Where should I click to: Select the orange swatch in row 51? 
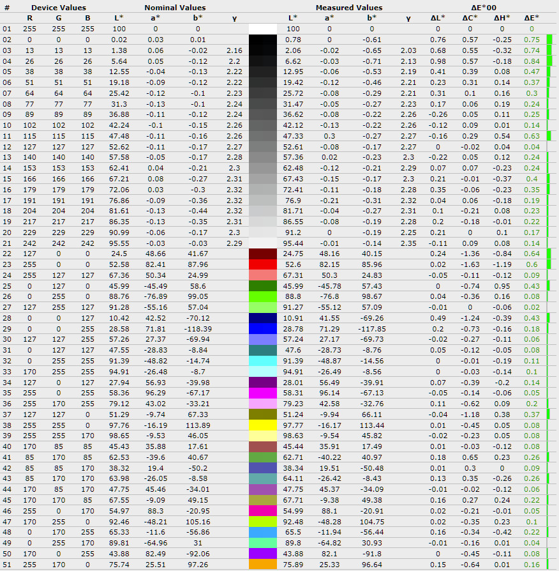click(263, 565)
